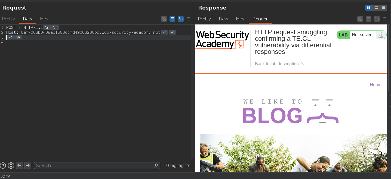Viewport: 391px width, 179px height.
Task: Click the Web Security Academy logo
Action: pos(222,40)
